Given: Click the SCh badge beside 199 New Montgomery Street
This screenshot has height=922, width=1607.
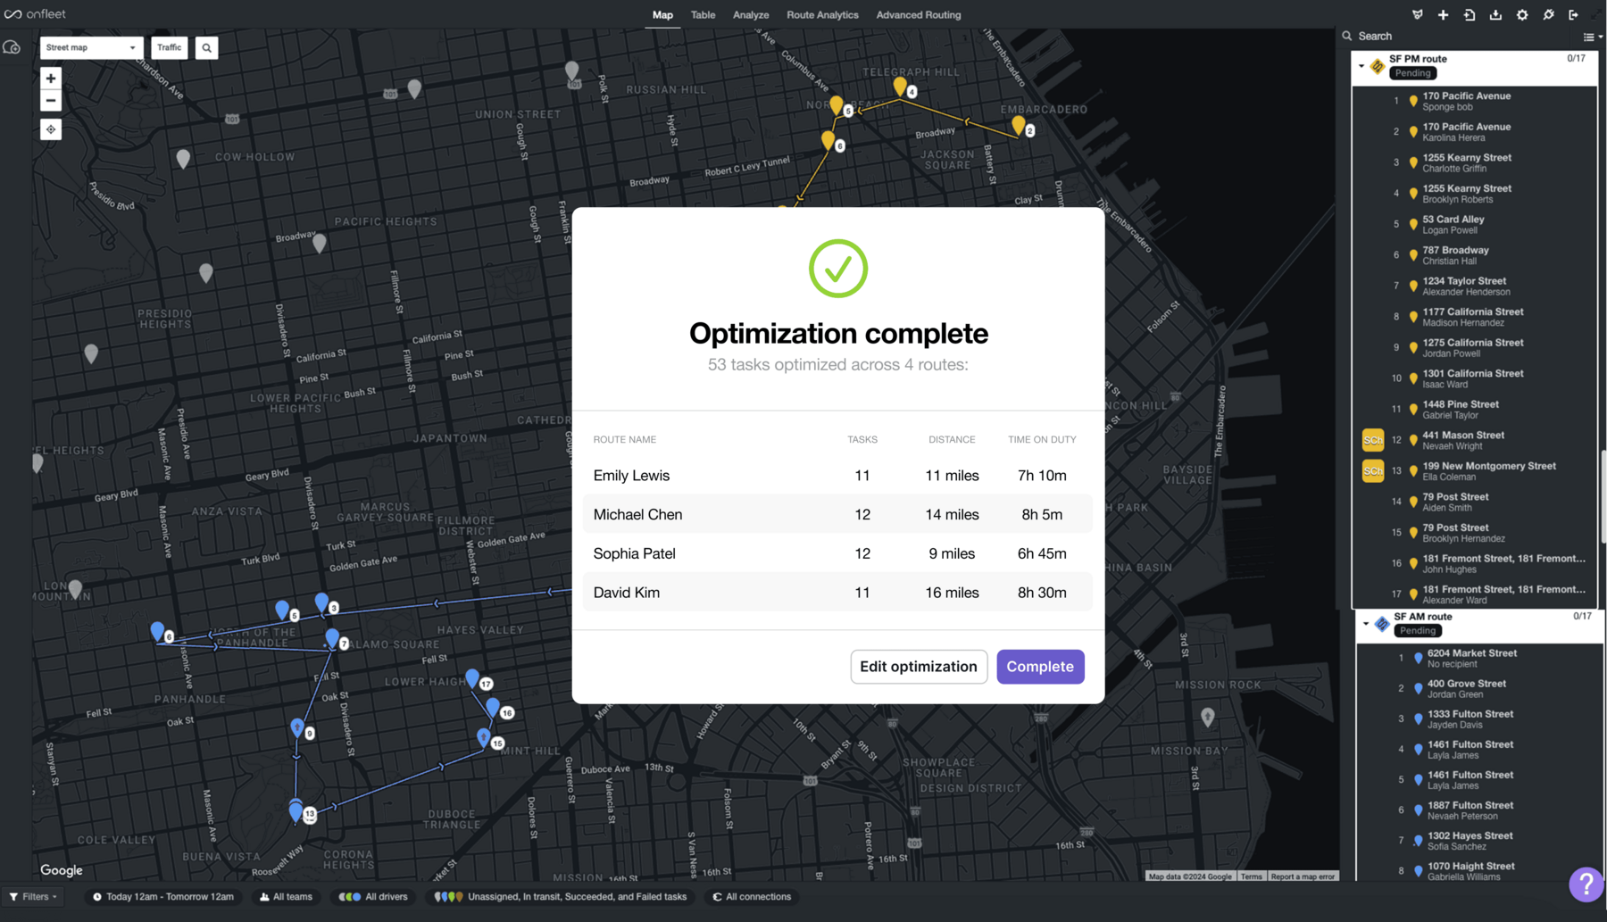Looking at the screenshot, I should tap(1373, 470).
